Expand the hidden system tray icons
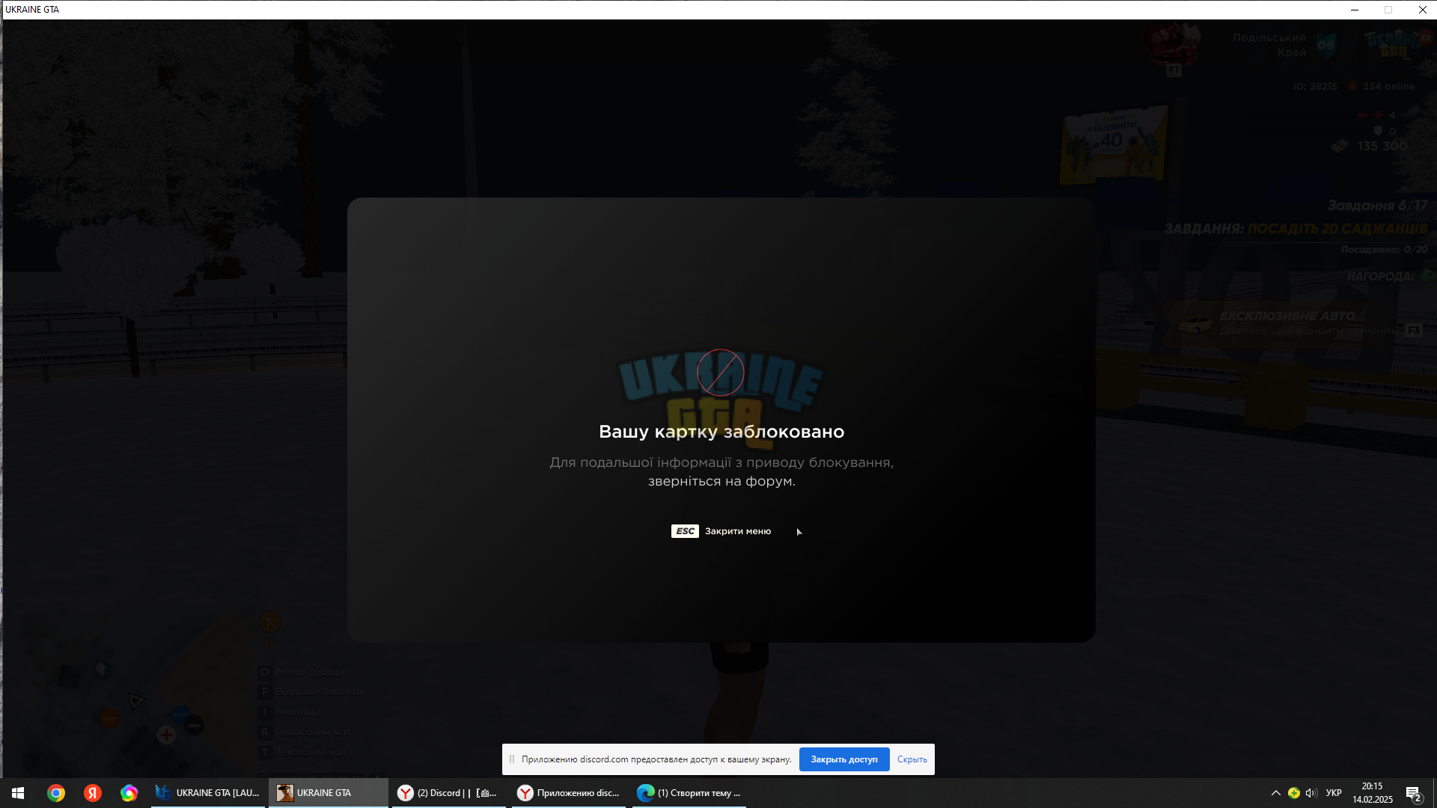Screen dimensions: 1437x808 [x=1276, y=793]
